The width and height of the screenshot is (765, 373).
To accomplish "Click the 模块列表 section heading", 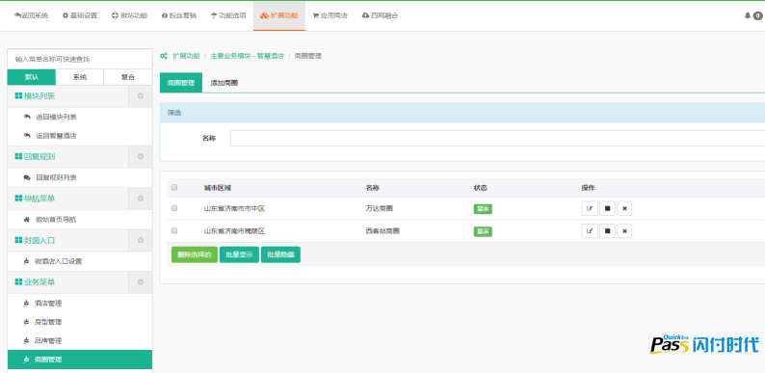I will (35, 96).
